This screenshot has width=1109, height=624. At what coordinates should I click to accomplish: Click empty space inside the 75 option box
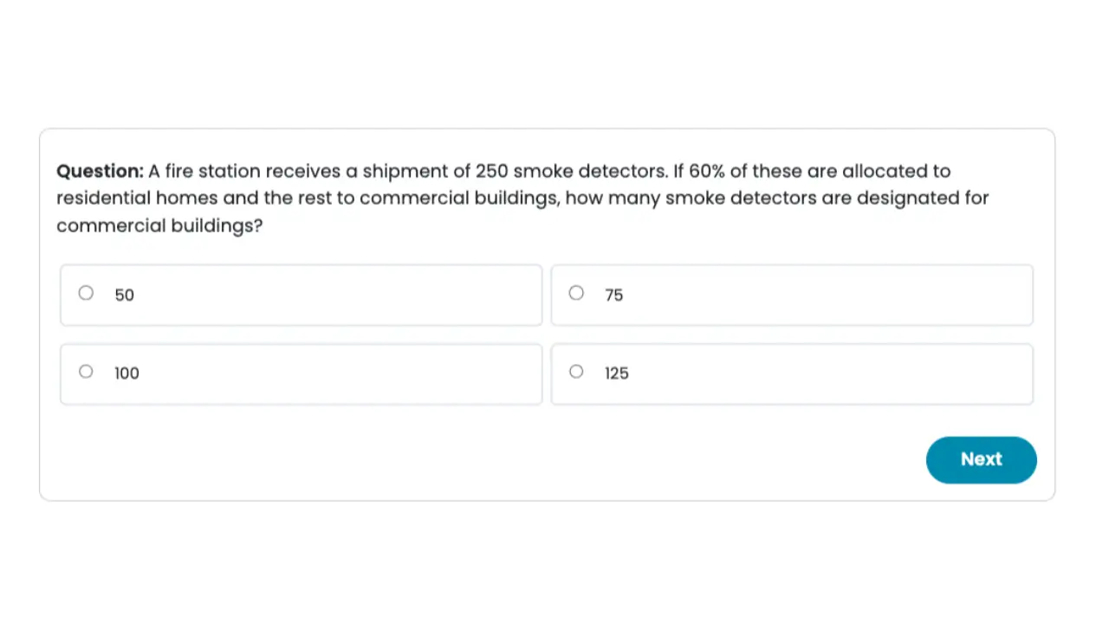click(x=823, y=296)
